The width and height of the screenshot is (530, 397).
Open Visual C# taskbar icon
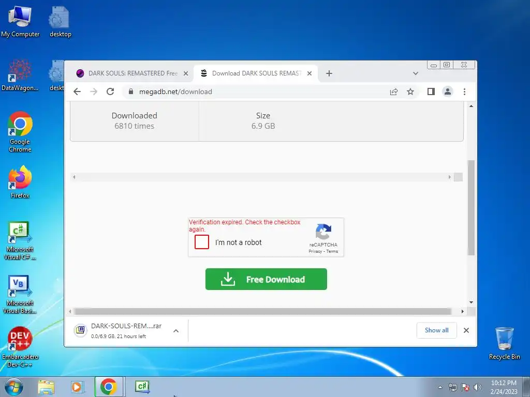point(142,387)
